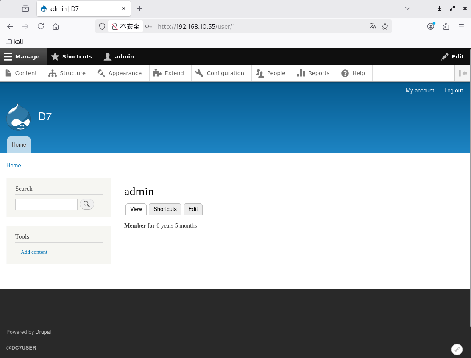The width and height of the screenshot is (471, 358).
Task: Go to the browser home page
Action: [x=56, y=26]
